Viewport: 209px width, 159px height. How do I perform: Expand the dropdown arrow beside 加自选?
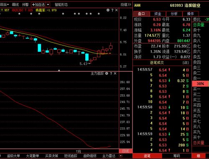[x=48, y=5]
